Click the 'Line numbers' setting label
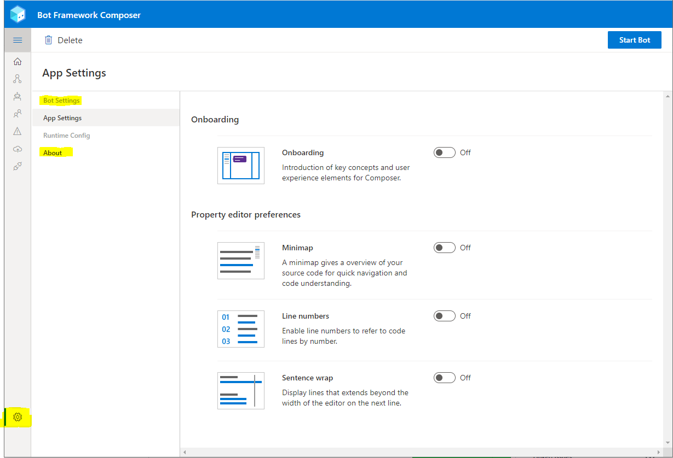Image resolution: width=673 pixels, height=458 pixels. [306, 316]
